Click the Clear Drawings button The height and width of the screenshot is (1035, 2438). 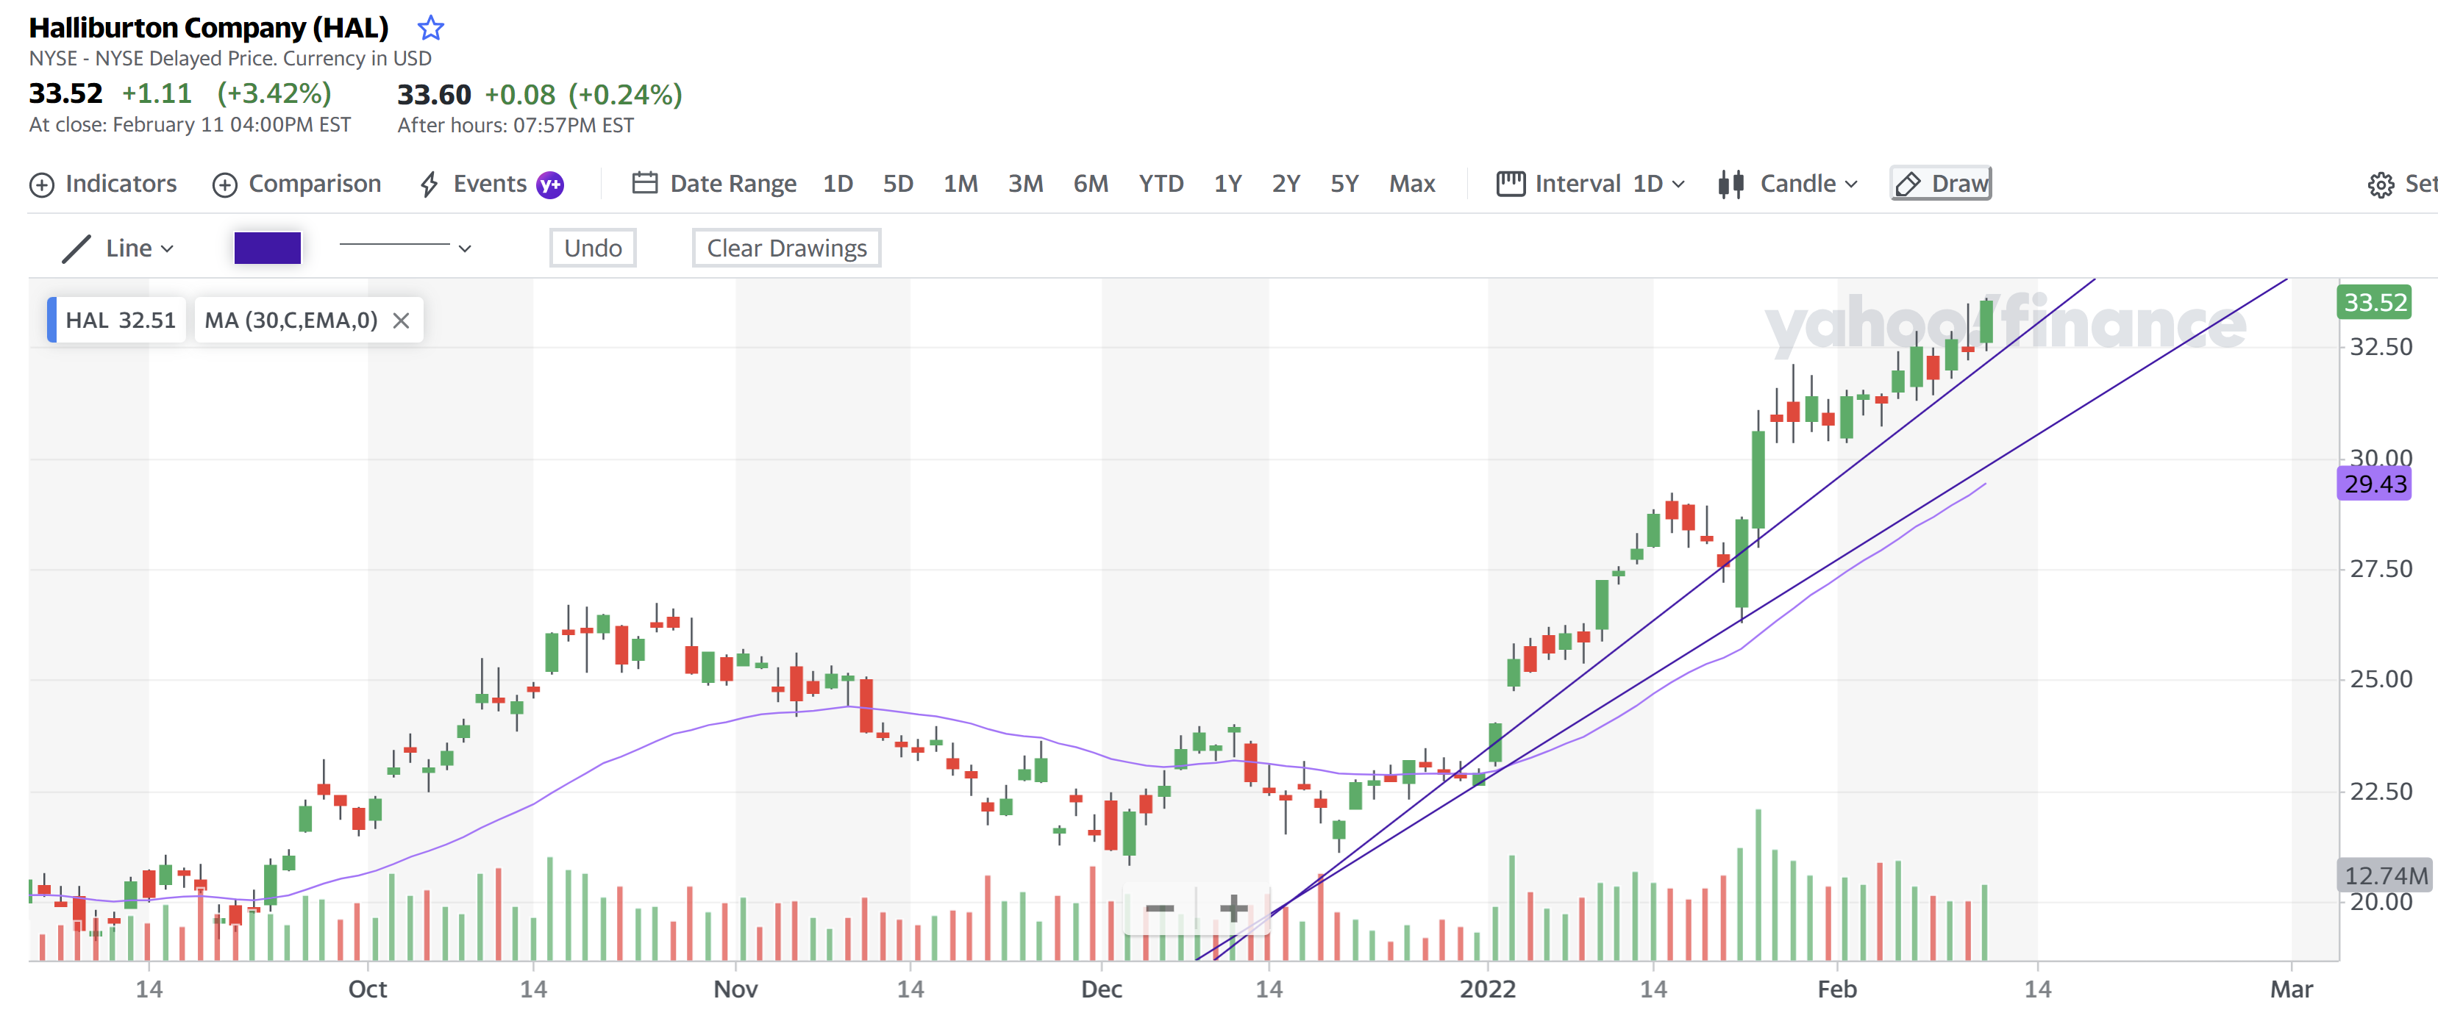[x=786, y=248]
